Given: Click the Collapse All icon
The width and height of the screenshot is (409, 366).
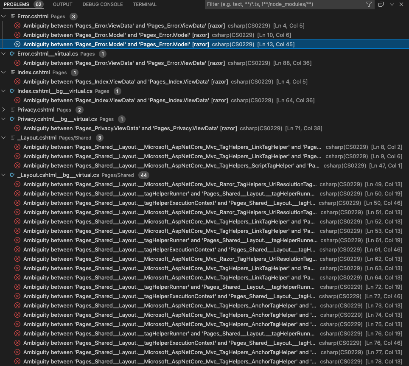Looking at the screenshot, I should point(381,4).
